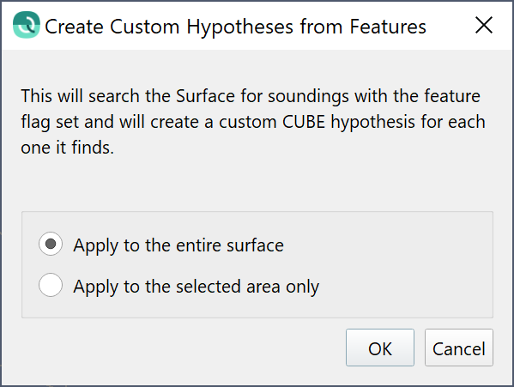Confirm with the OK button

[380, 348]
